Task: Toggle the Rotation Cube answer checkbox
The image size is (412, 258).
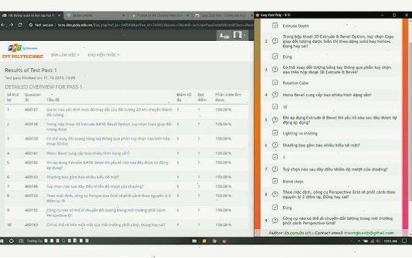Action: 275,82
